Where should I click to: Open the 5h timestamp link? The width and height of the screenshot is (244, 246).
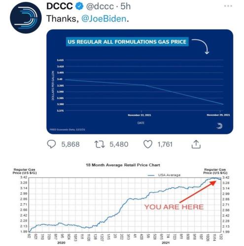click(x=126, y=6)
